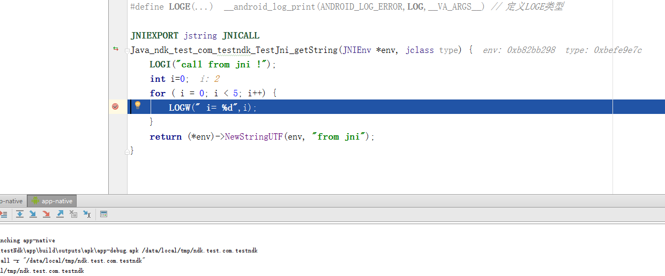665x276 pixels.
Task: Click the inline hint 'type: 0xbefe9e7c'
Action: coord(603,50)
